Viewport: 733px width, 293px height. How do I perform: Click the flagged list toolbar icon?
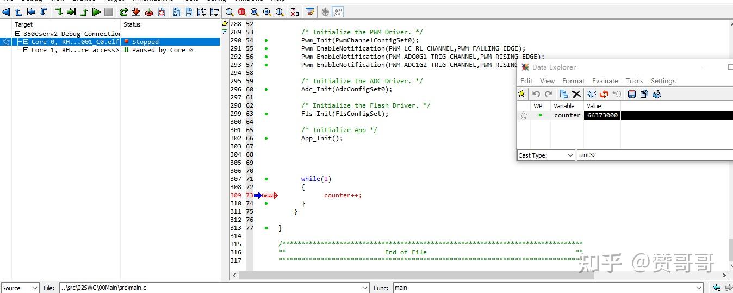214,12
